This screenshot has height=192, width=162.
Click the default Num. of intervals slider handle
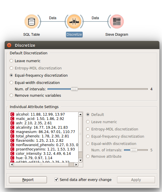74,89
